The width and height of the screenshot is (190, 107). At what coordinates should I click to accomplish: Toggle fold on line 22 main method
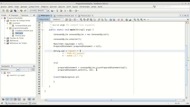tap(42, 30)
